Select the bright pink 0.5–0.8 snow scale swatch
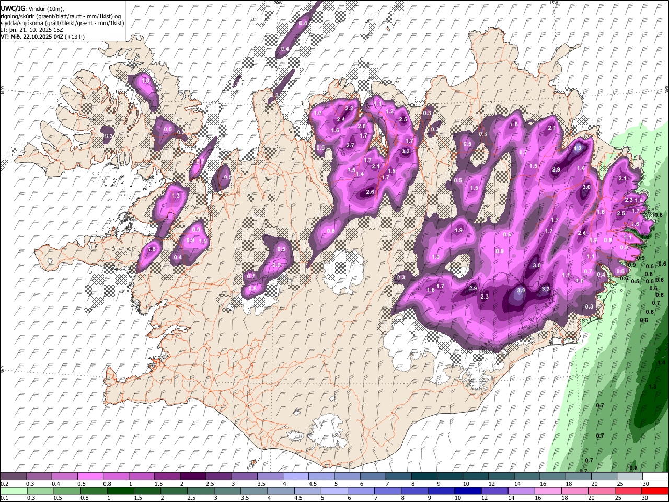 90,476
